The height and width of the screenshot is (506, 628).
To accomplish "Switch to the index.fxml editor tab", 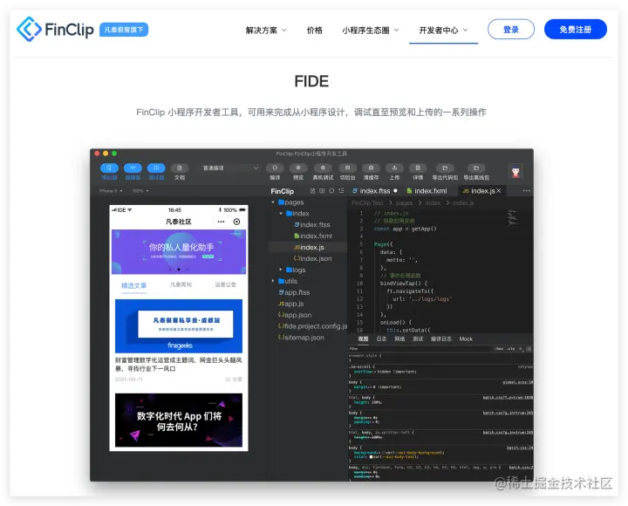I will tap(427, 191).
